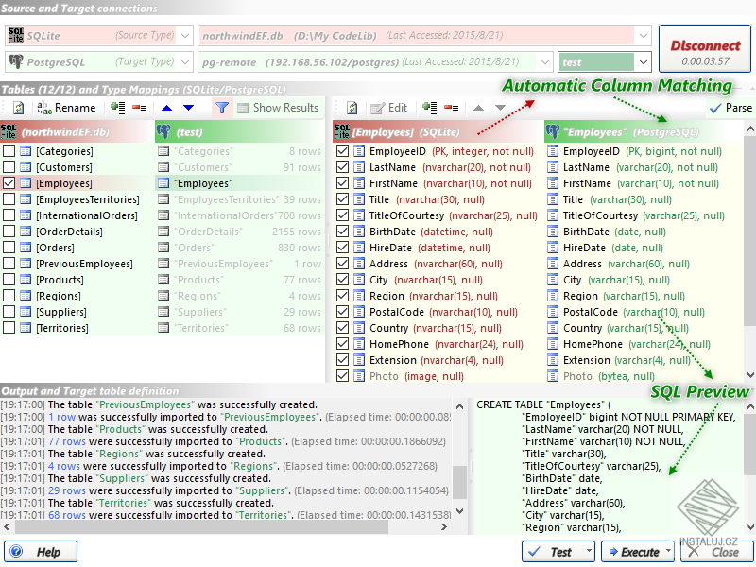Open the test schema dropdown

(x=644, y=62)
